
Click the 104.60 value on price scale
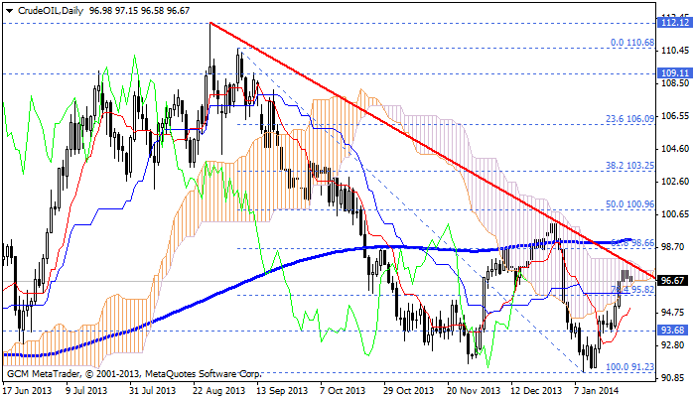[x=675, y=149]
